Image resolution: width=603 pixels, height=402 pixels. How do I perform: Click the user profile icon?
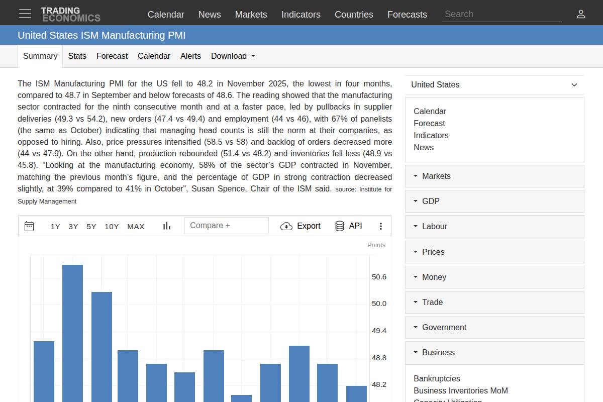click(x=581, y=14)
